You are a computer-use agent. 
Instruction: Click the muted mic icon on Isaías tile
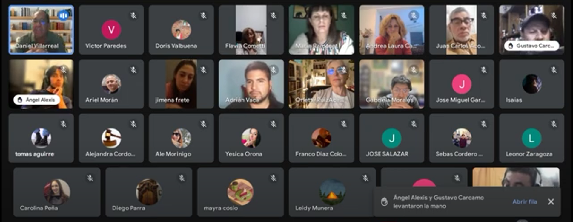[x=554, y=70]
